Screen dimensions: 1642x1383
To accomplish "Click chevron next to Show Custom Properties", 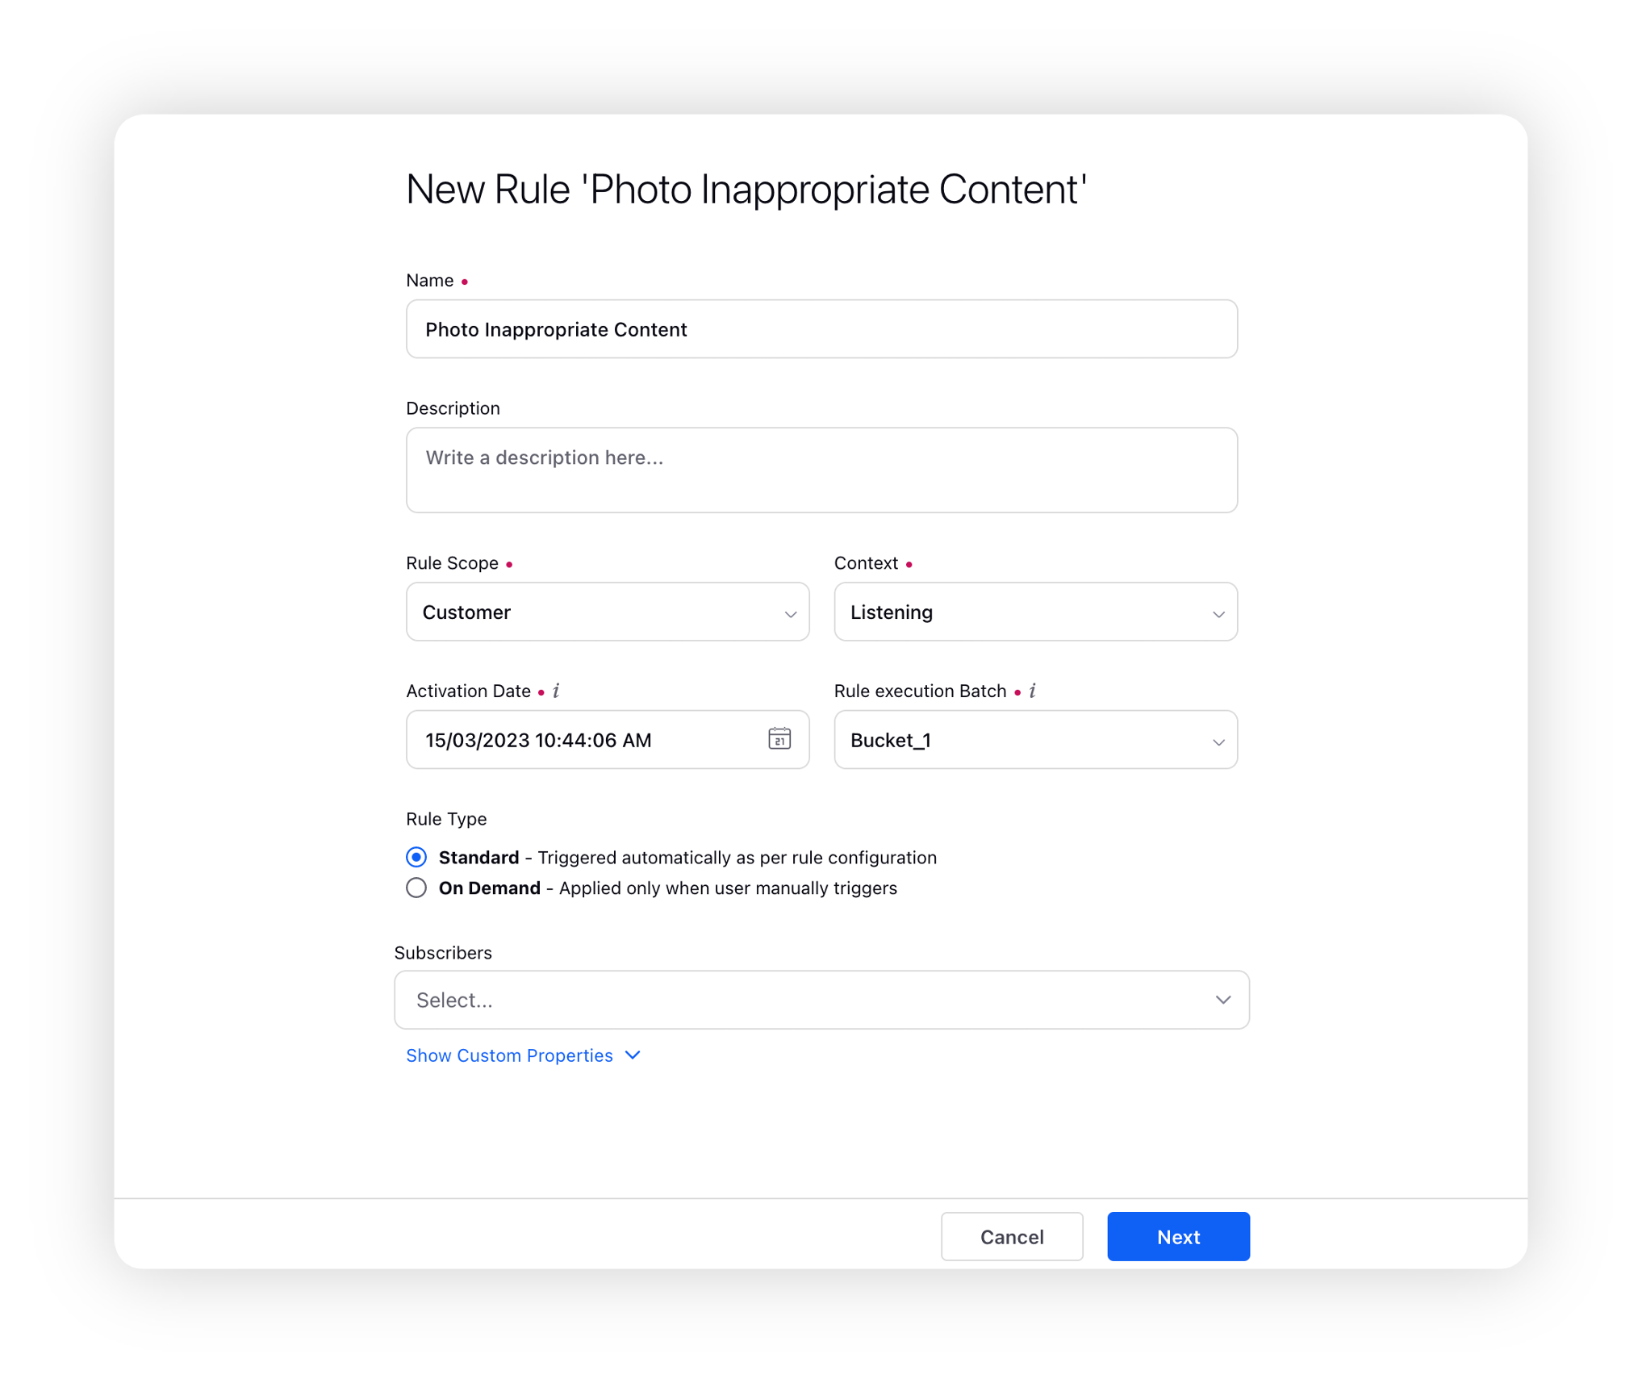I will pyautogui.click(x=633, y=1055).
